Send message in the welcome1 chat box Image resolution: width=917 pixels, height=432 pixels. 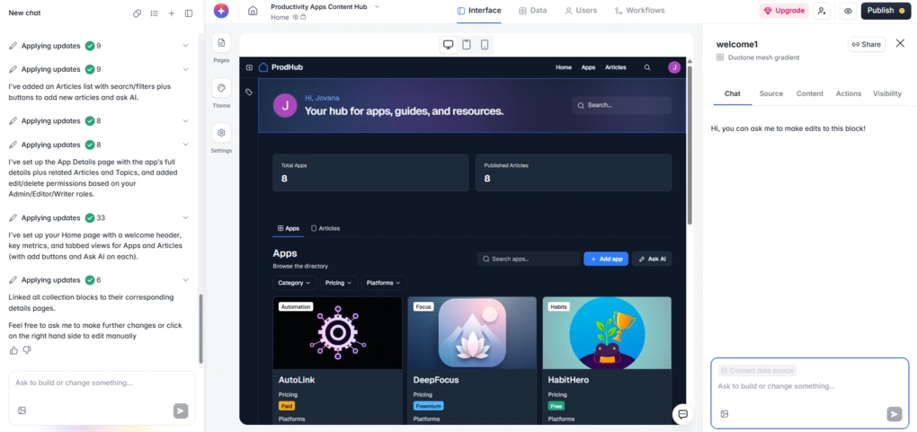click(x=895, y=414)
